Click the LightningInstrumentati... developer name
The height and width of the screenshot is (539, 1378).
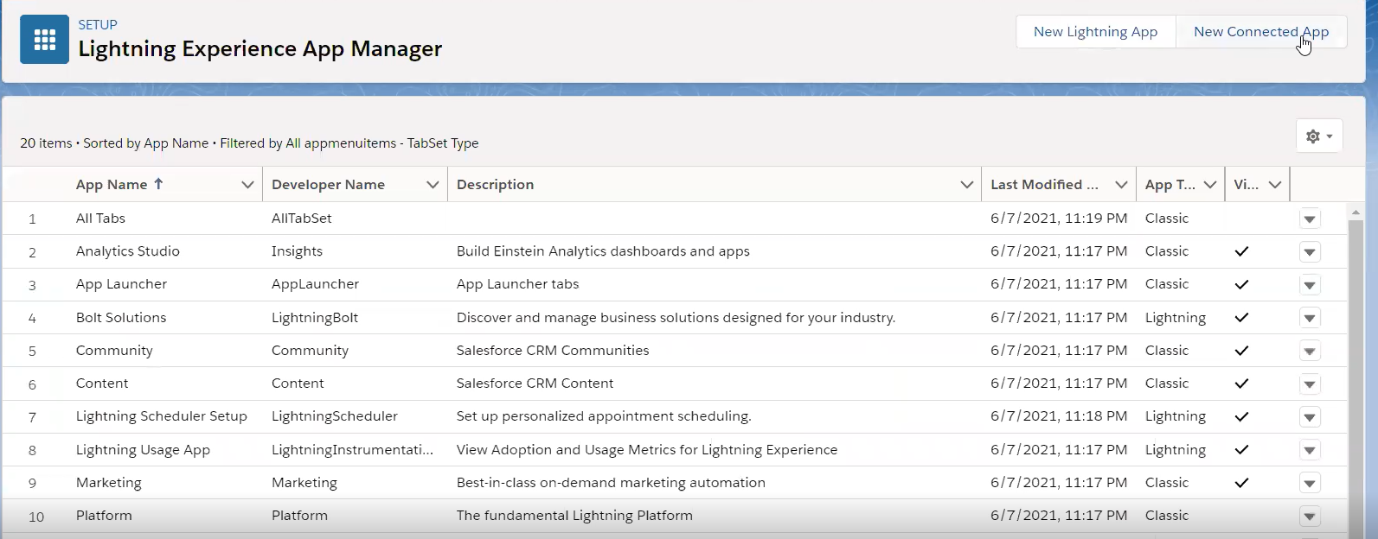(x=353, y=450)
